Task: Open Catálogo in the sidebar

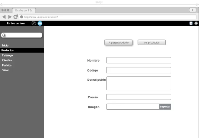Action: coord(7,55)
